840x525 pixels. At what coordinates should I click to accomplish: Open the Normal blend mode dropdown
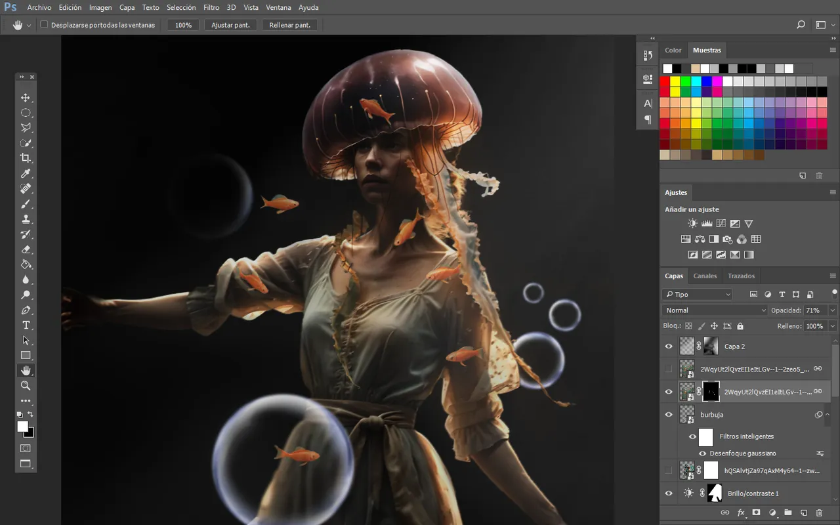click(715, 310)
